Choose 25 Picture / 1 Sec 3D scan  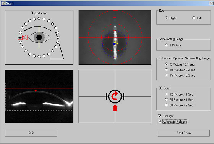166,100
